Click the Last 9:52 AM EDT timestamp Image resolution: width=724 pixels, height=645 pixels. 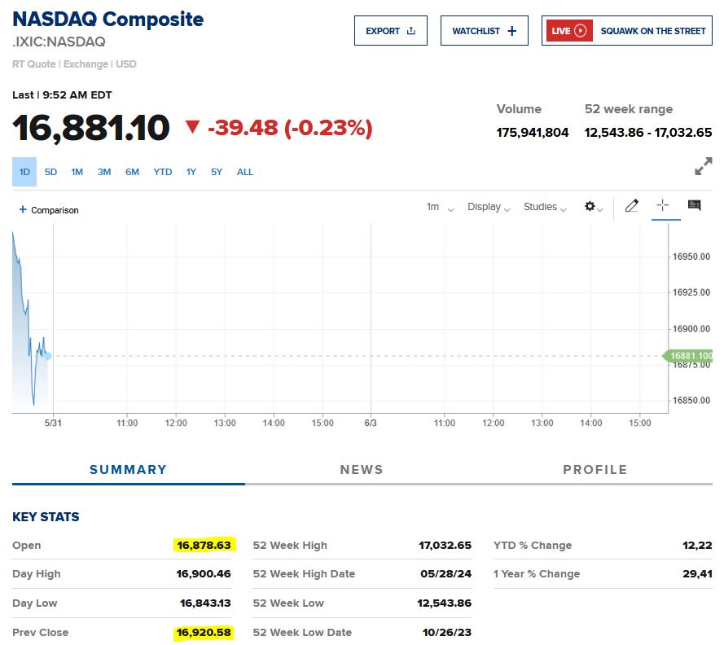tap(62, 95)
